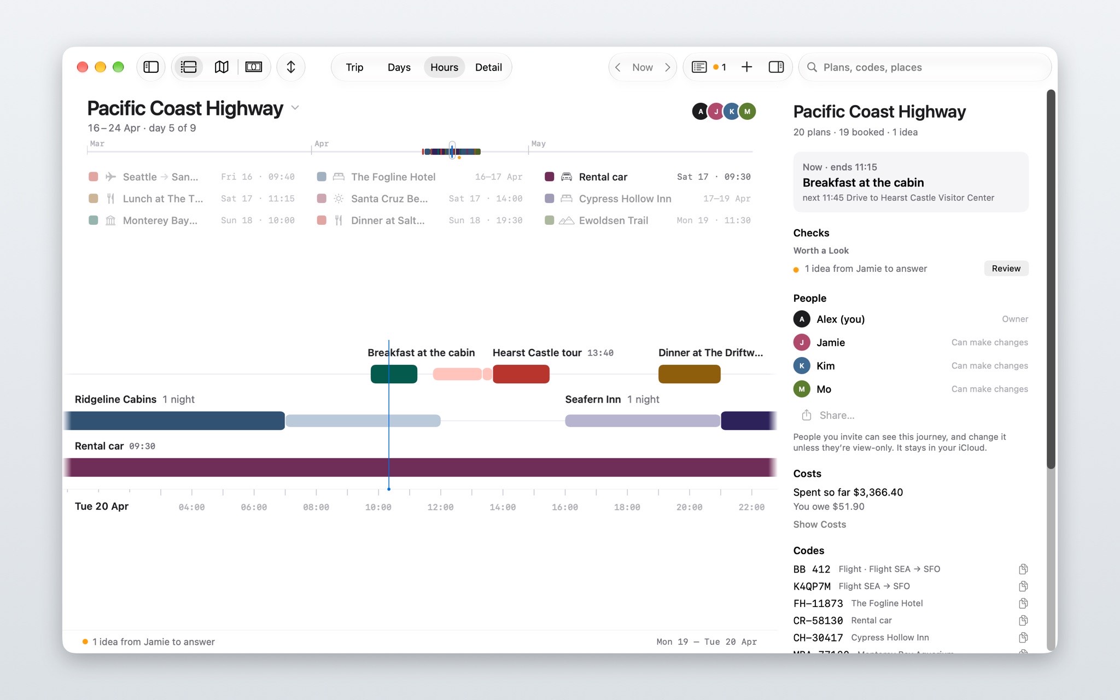Switch to the Days tab

click(399, 67)
